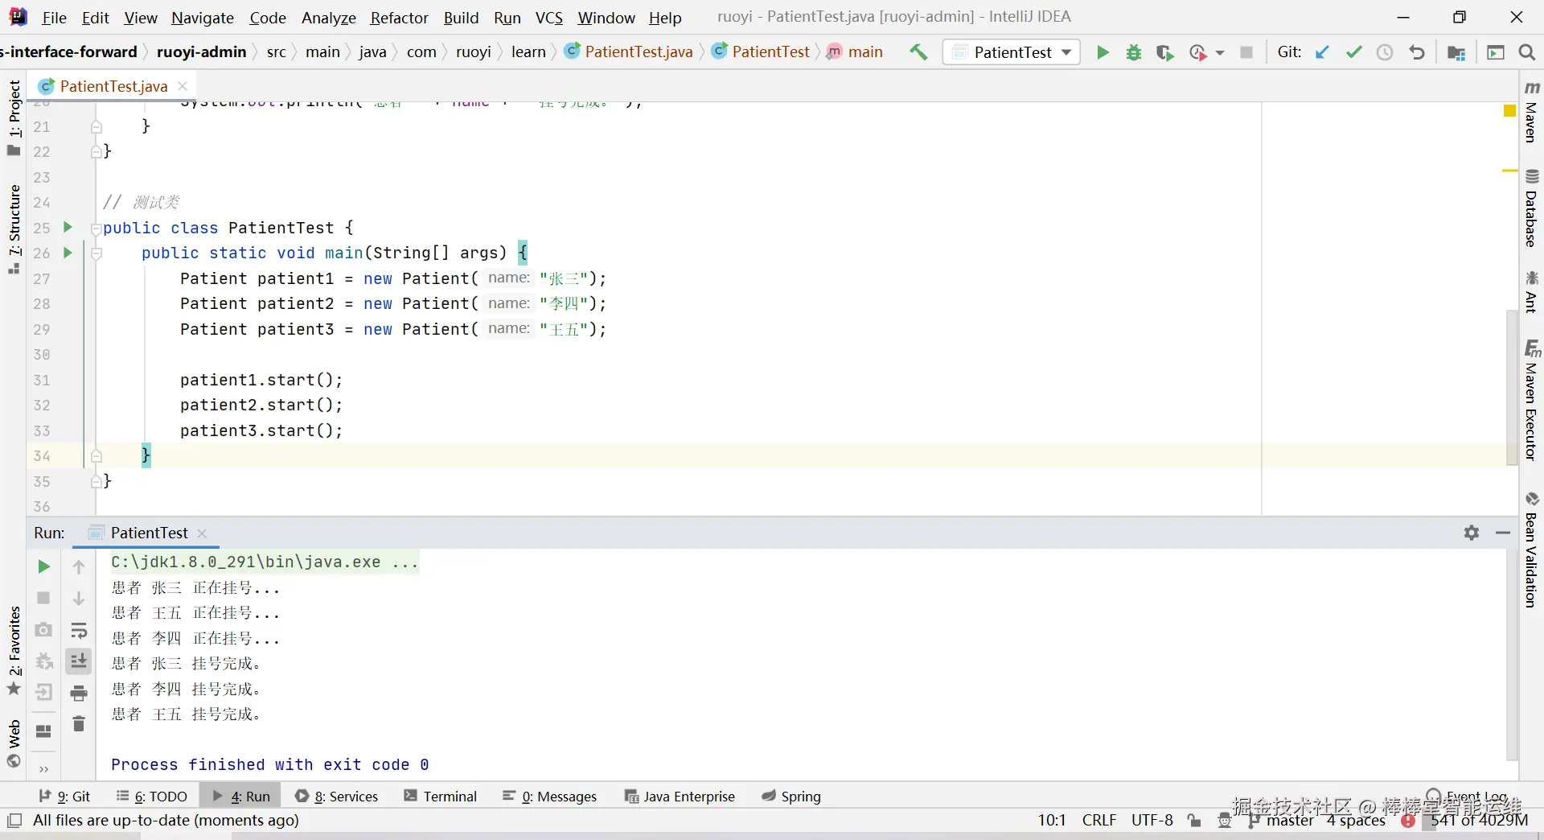
Task: Rollback changes with the undo arrow icon
Action: coord(1417,52)
